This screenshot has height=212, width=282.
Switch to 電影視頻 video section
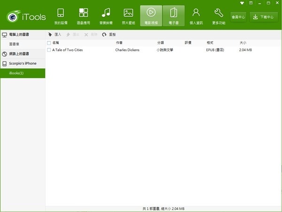151,16
